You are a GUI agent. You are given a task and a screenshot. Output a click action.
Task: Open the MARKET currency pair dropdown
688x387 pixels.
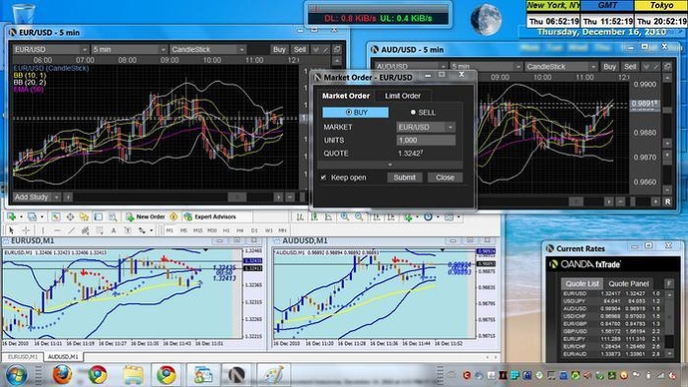point(426,127)
